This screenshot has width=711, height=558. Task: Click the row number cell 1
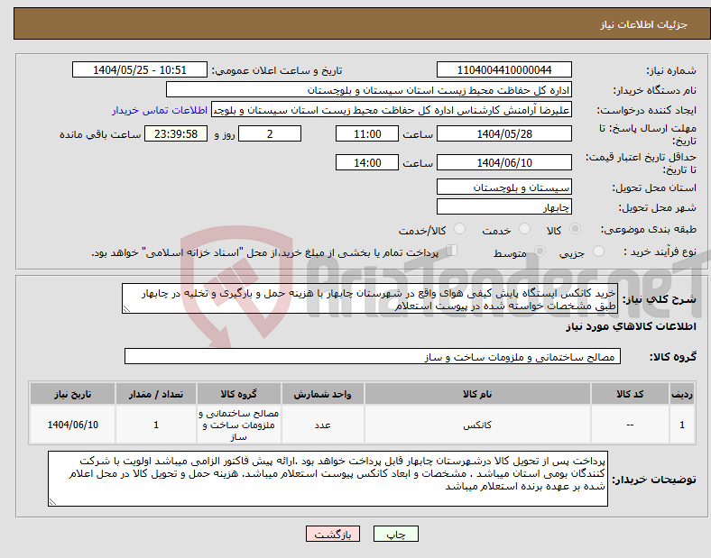click(x=682, y=425)
